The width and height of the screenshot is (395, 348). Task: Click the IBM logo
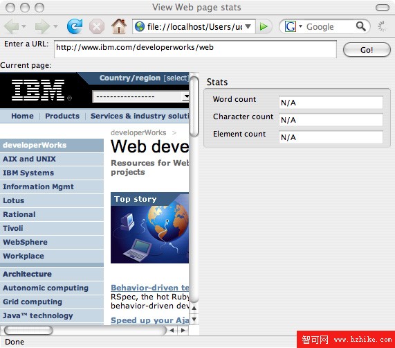coord(38,90)
